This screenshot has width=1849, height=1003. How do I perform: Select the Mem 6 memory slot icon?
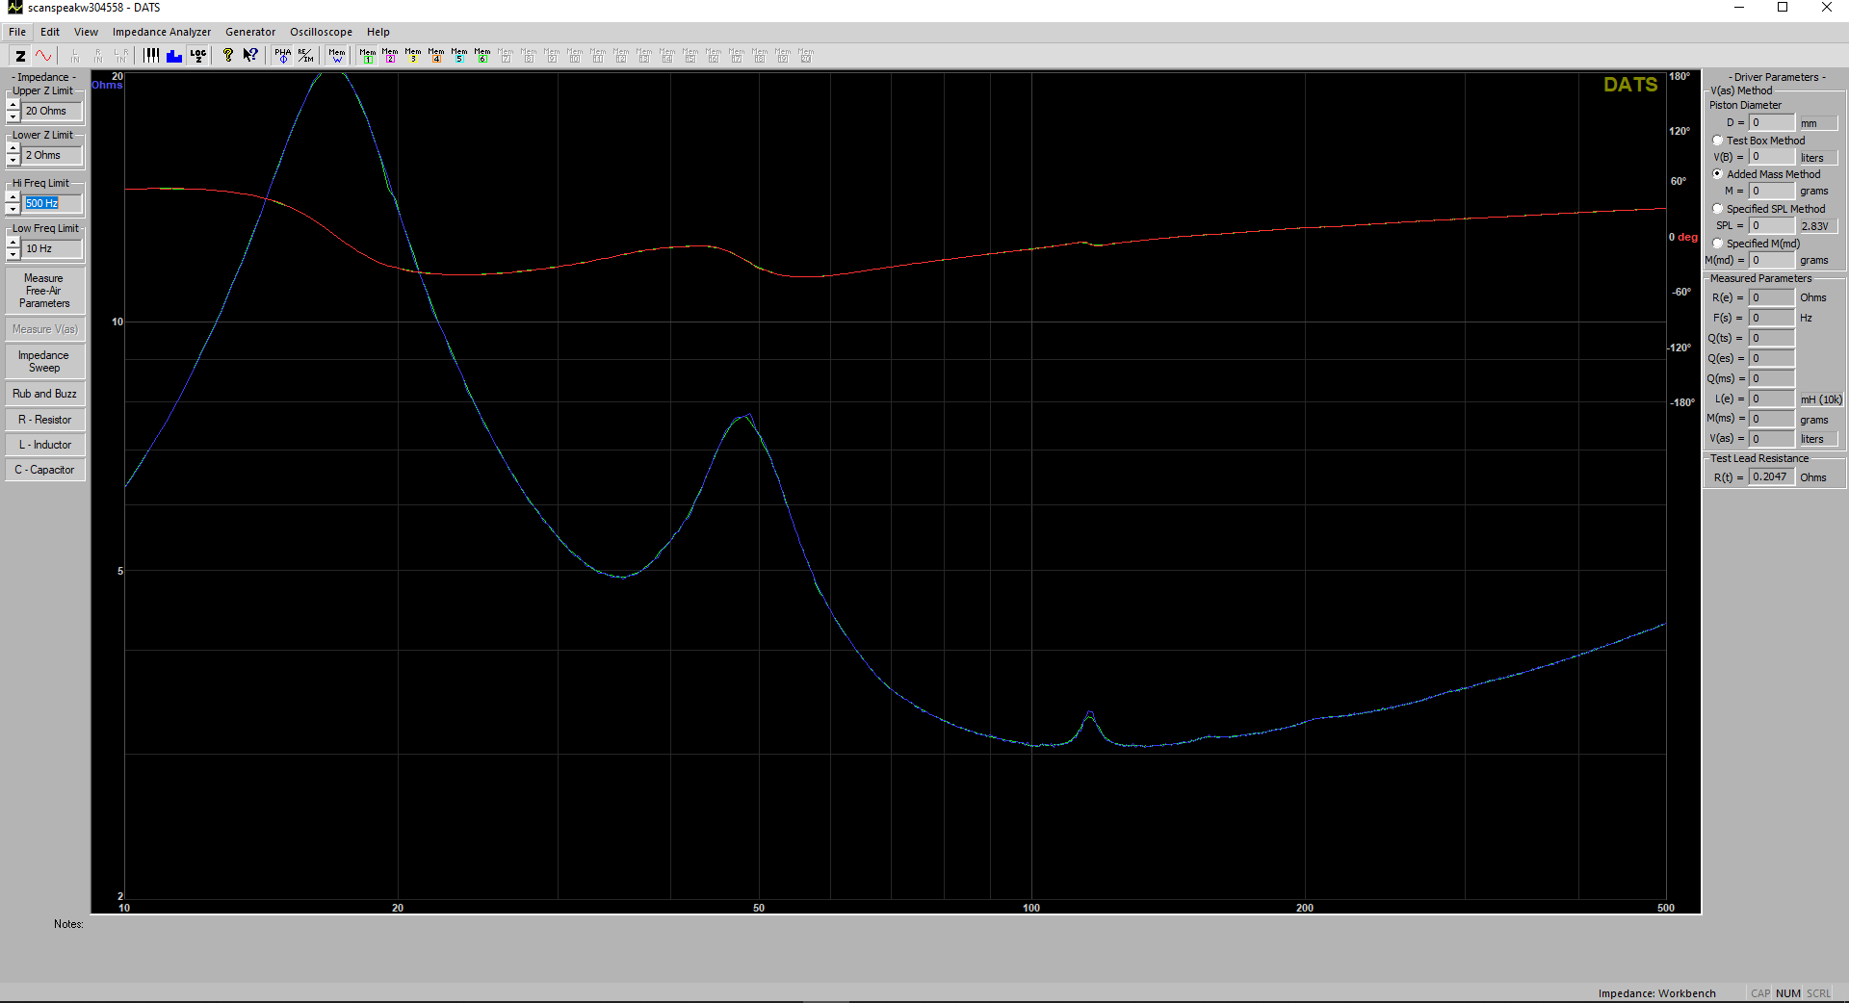(482, 56)
